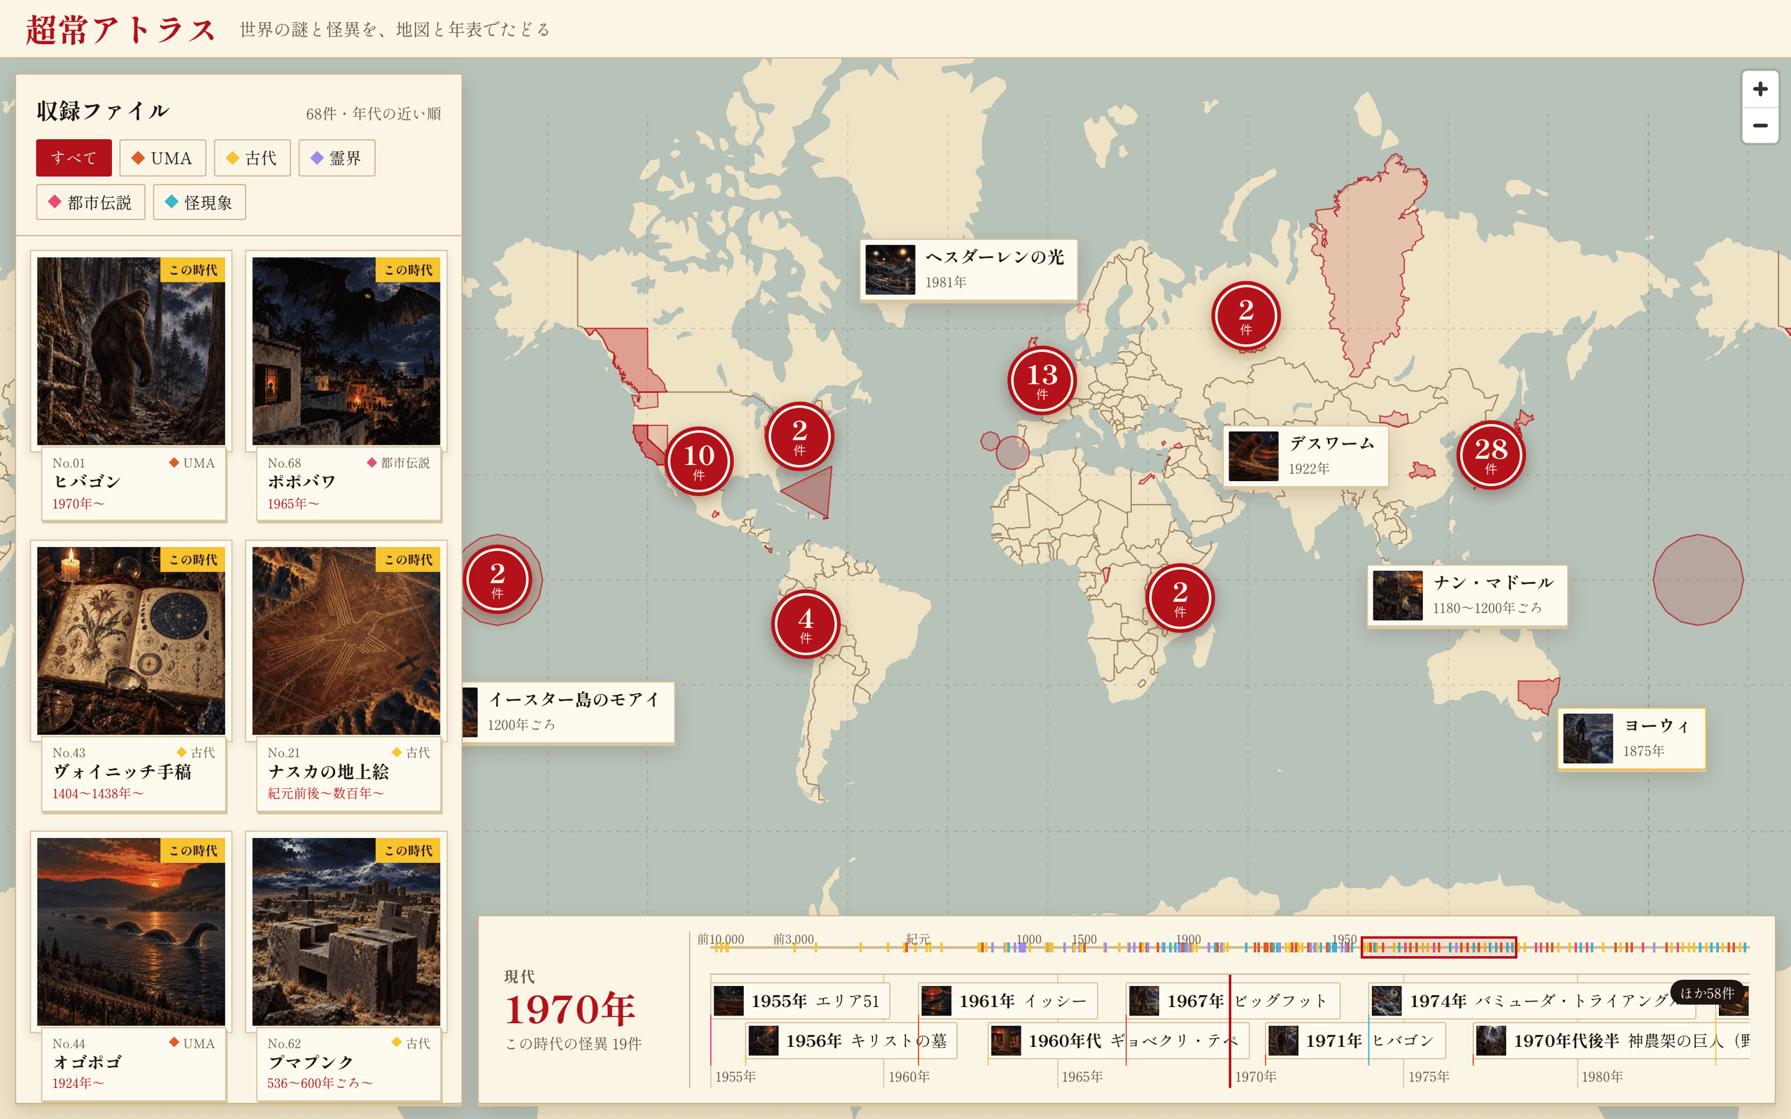Viewport: 1791px width, 1119px height.
Task: Click the ナン・マドール map label
Action: coord(1467,596)
